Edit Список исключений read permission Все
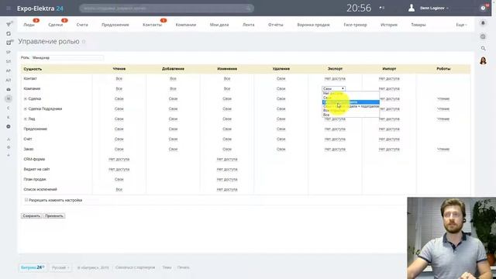The width and height of the screenshot is (496, 279). point(119,189)
